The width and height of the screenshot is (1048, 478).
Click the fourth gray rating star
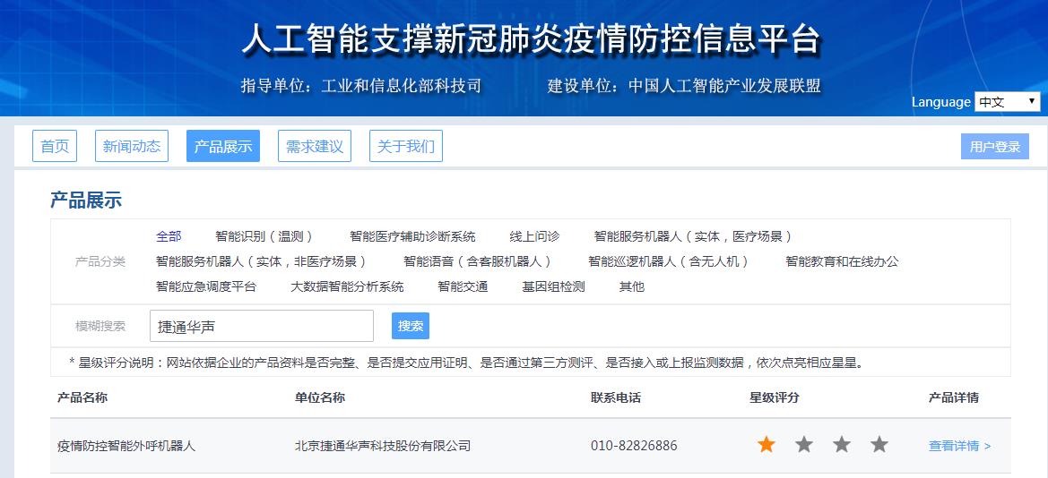(879, 445)
